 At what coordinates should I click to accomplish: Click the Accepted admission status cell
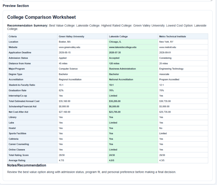click(x=133, y=58)
